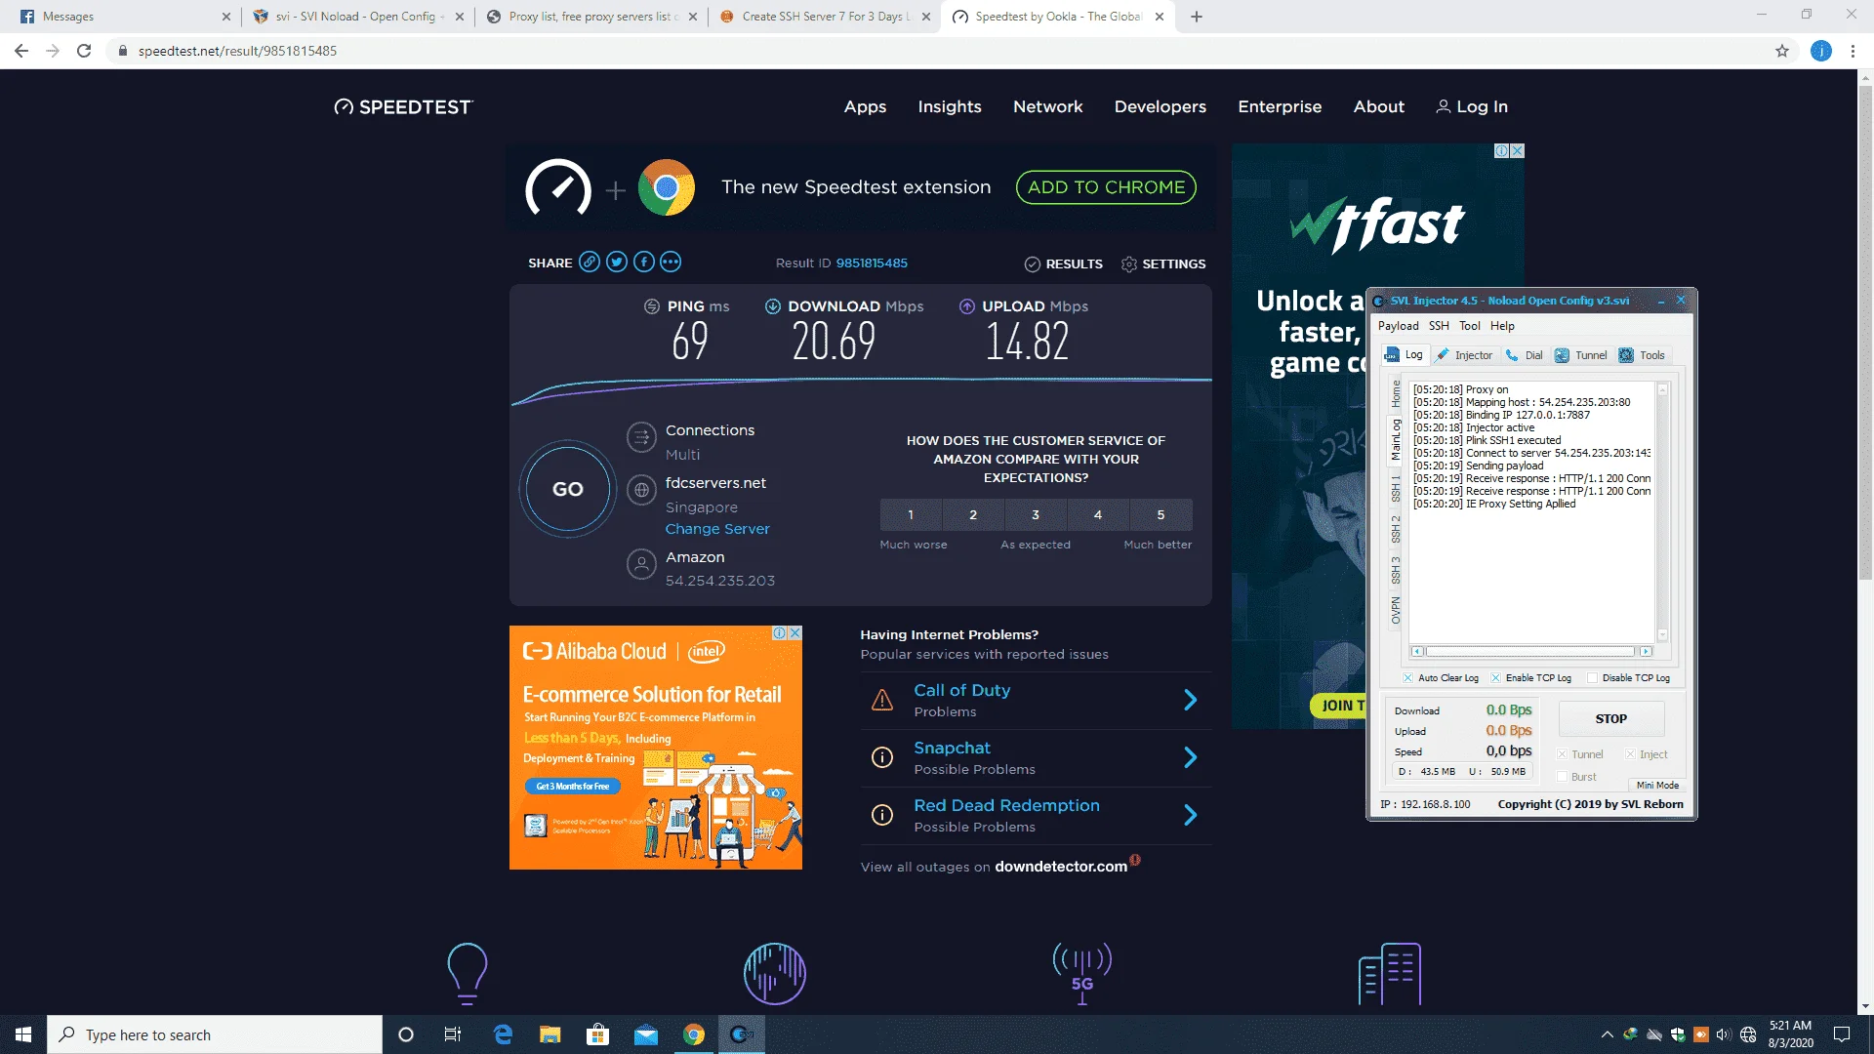
Task: Toggle the Inject checkbox in SVI Injector
Action: (1630, 754)
